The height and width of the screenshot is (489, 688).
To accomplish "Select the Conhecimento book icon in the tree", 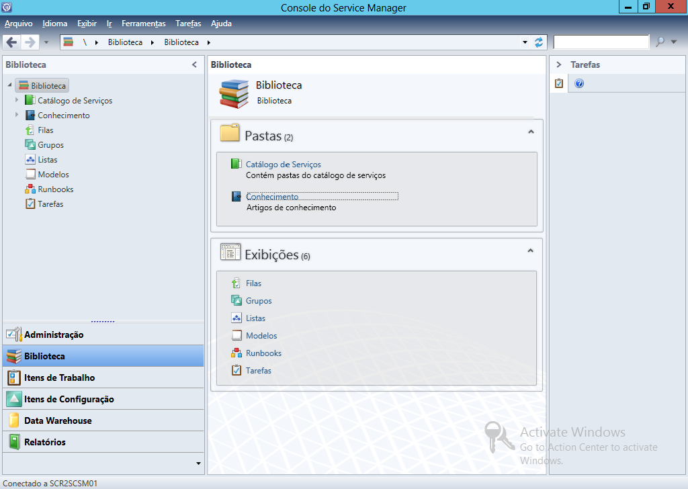I will pyautogui.click(x=30, y=115).
